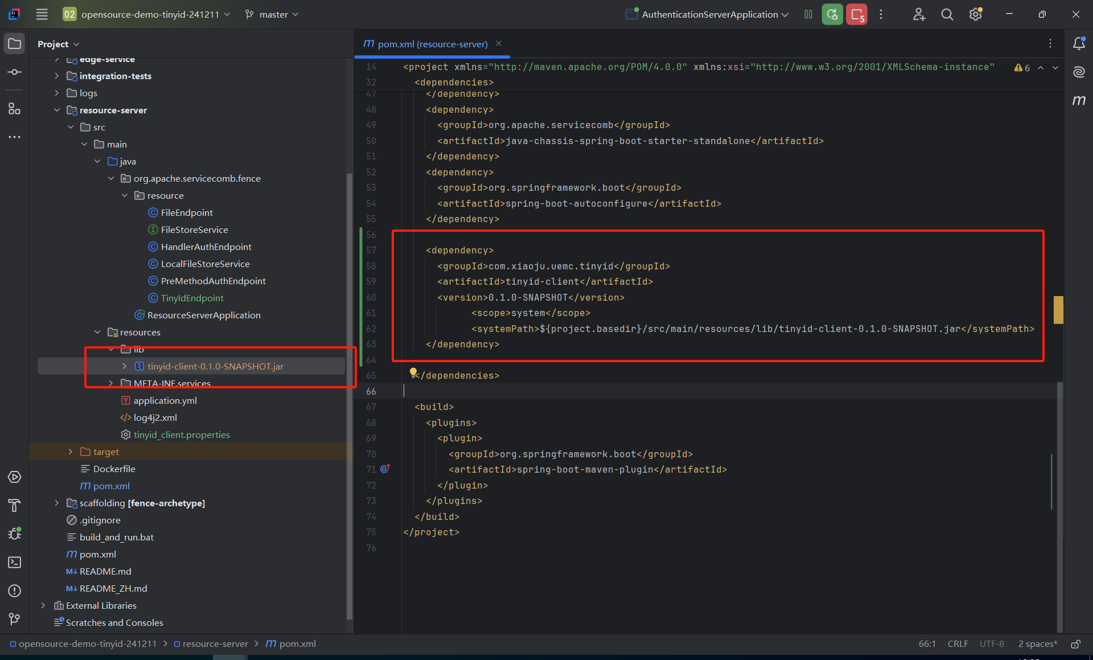
Task: Toggle the Project tool window button
Action: point(15,44)
